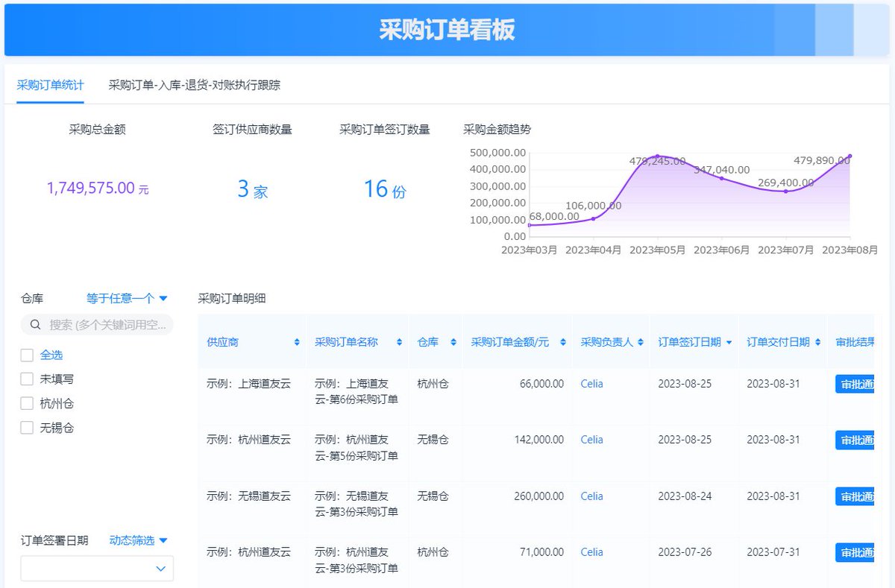The height and width of the screenshot is (588, 895).
Task: Focus the 仓库 keyword search field
Action: click(x=97, y=325)
